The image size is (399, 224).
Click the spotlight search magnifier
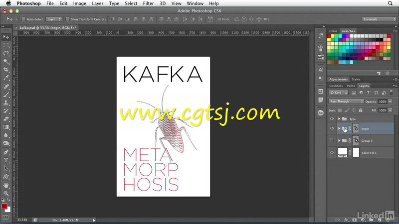click(390, 3)
